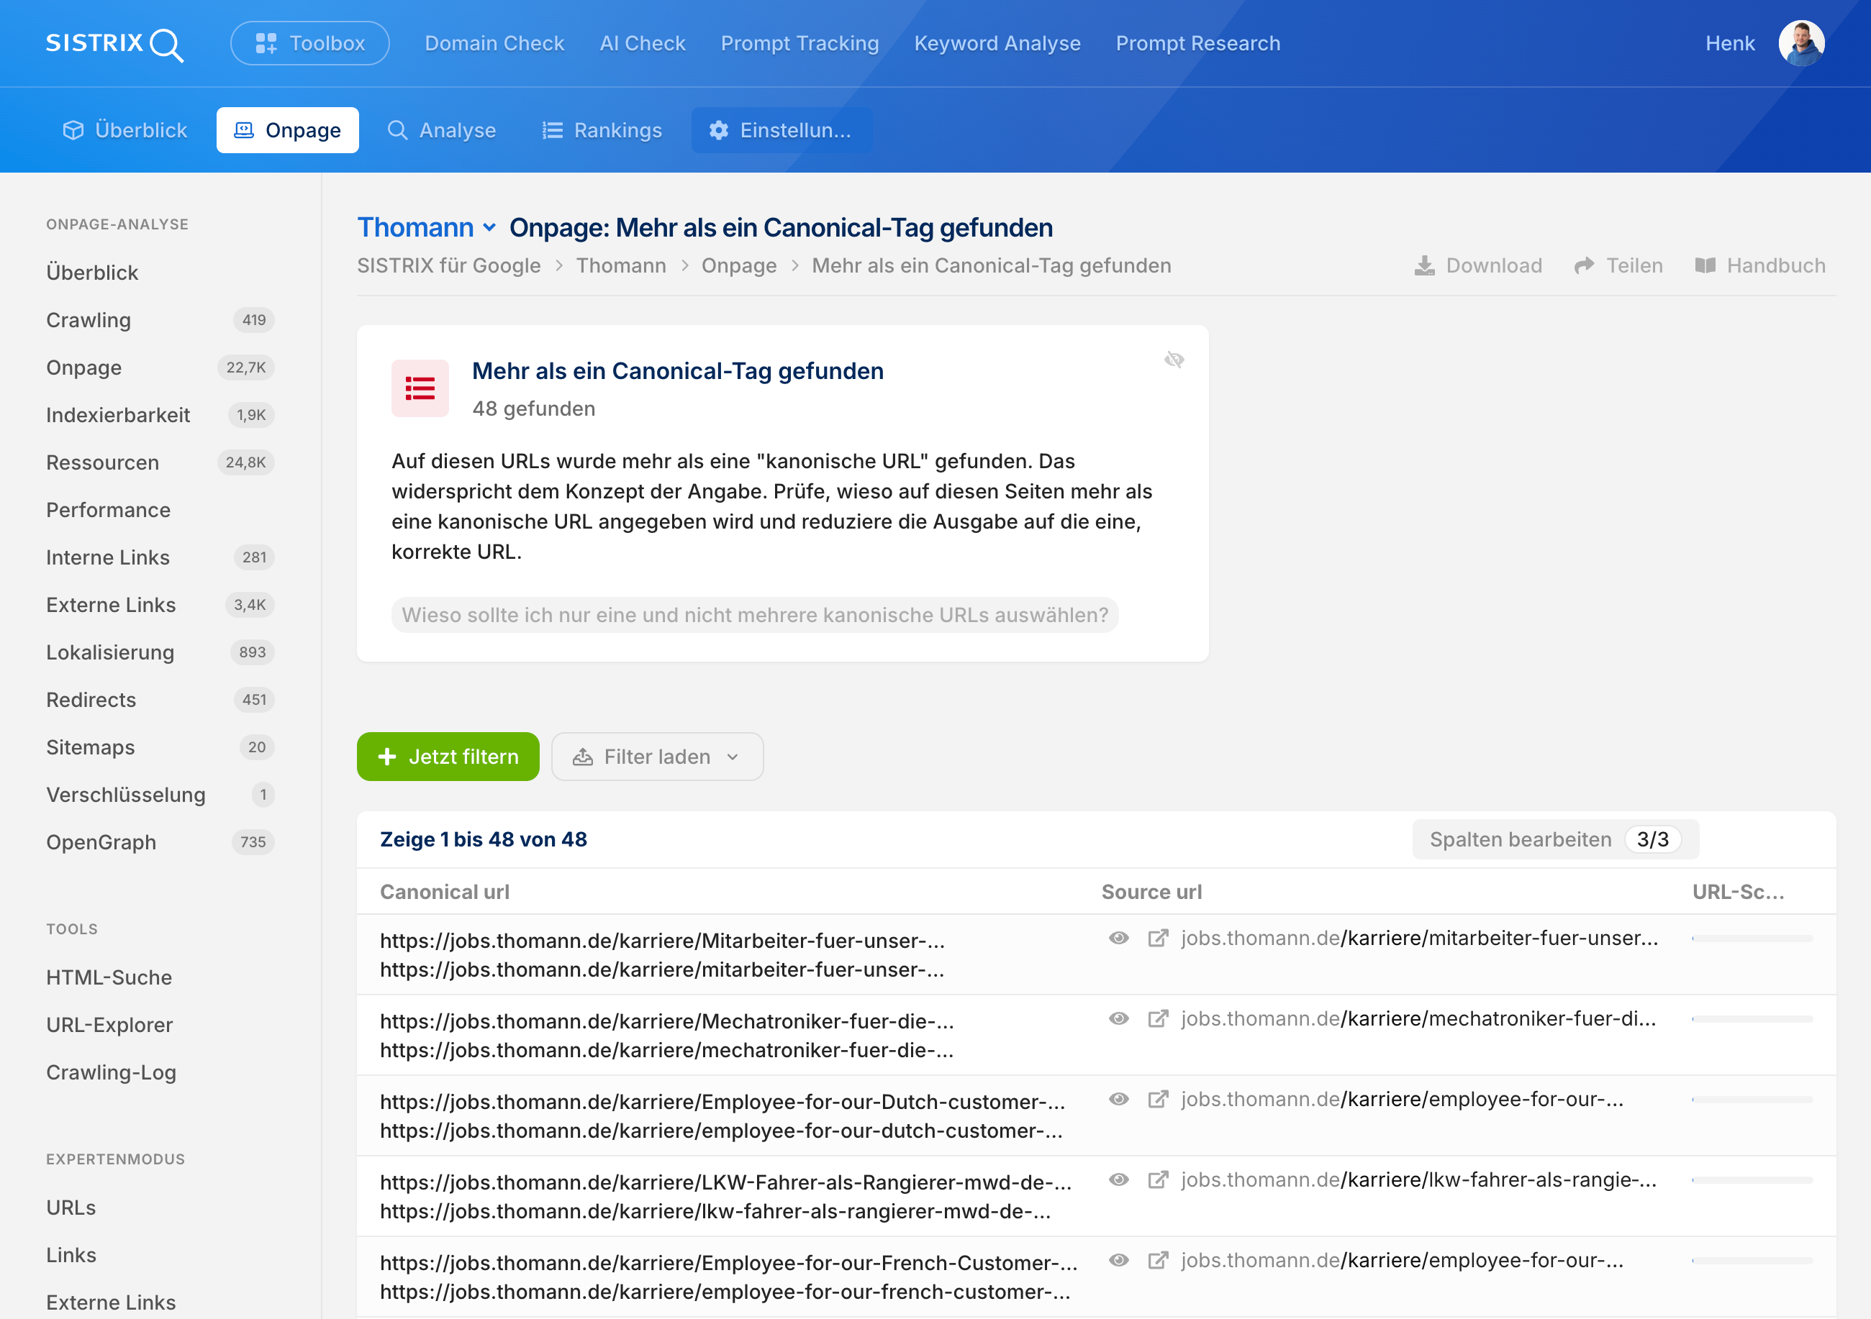The width and height of the screenshot is (1871, 1319).
Task: Toggle eye icon for Dutch-customer row
Action: pyautogui.click(x=1118, y=1099)
